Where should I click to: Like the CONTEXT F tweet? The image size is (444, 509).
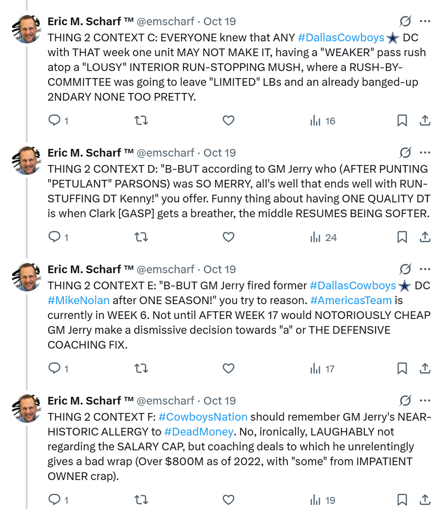(x=228, y=500)
